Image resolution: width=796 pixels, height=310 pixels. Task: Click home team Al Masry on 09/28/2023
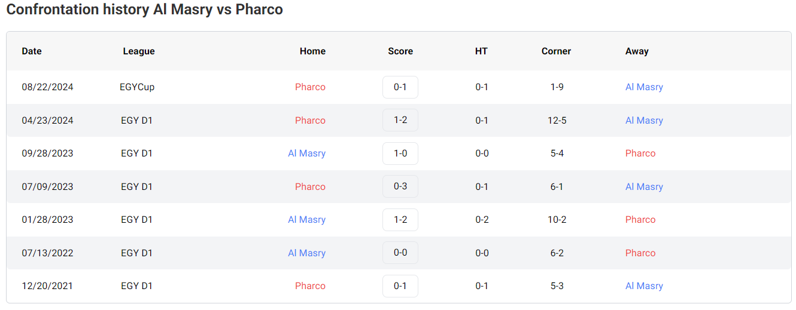pyautogui.click(x=306, y=154)
